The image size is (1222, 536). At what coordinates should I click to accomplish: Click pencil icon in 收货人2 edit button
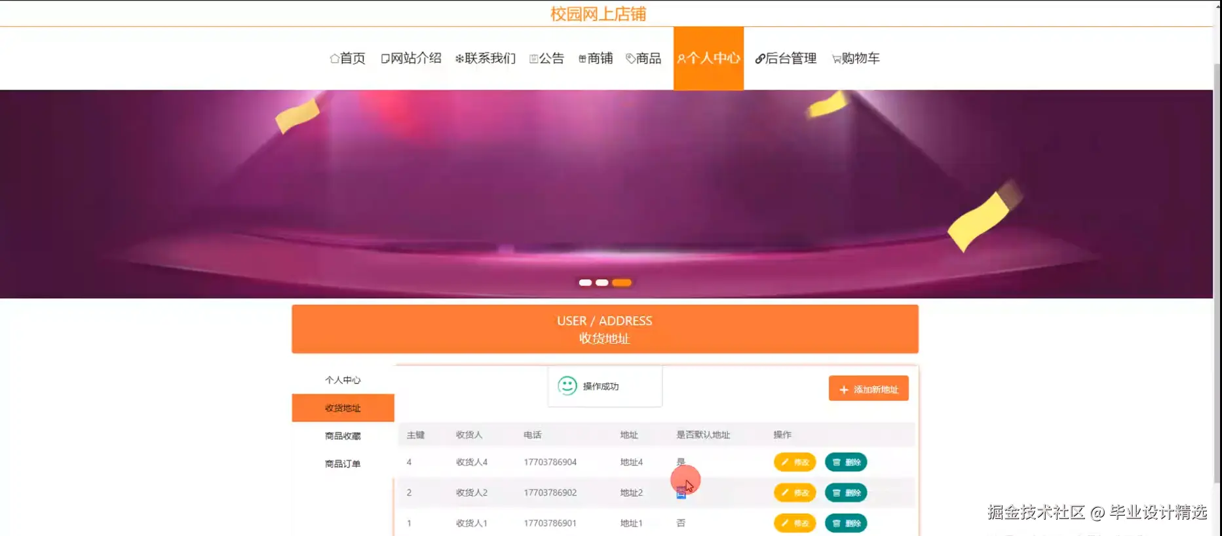click(785, 492)
